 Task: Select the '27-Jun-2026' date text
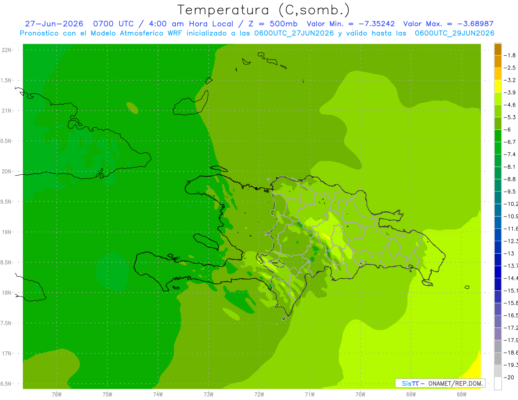[54, 24]
